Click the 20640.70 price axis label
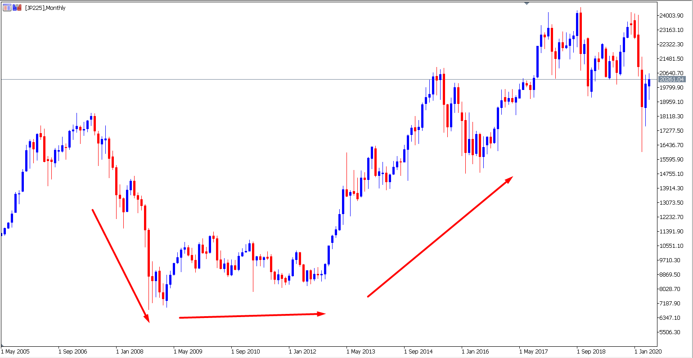The height and width of the screenshot is (358, 693). click(x=671, y=73)
